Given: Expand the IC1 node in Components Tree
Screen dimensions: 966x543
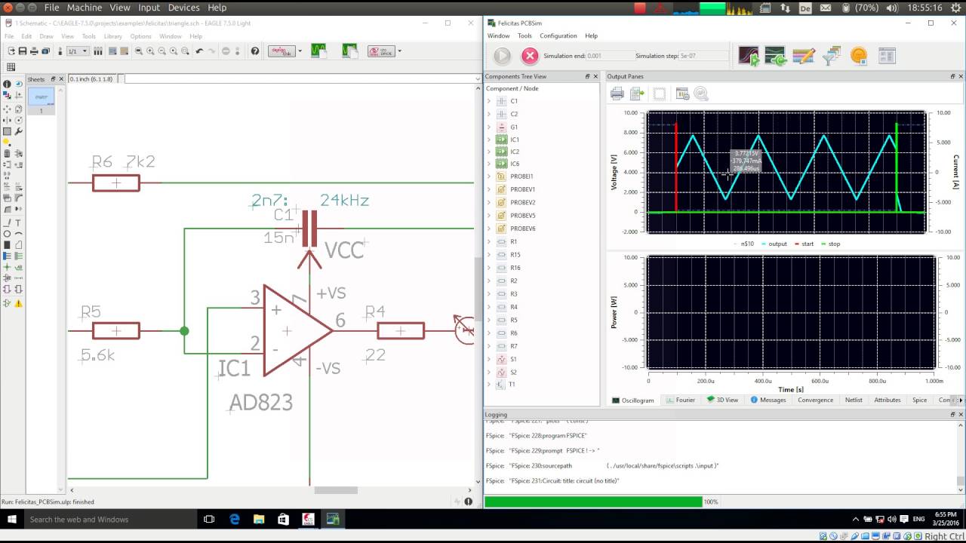Looking at the screenshot, I should pos(488,140).
